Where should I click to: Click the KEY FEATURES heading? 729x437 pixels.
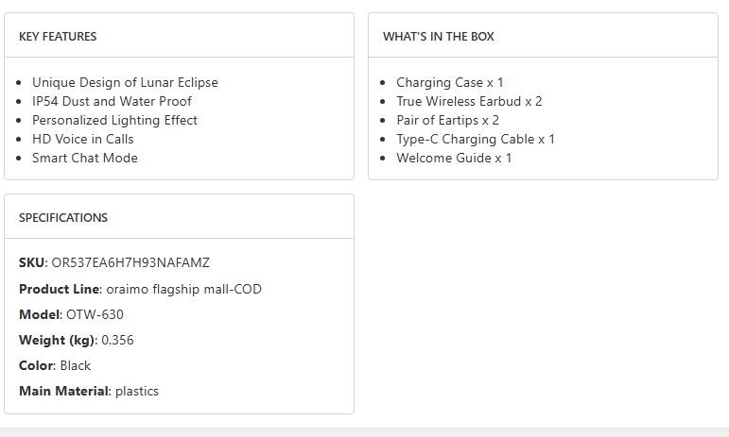(58, 37)
